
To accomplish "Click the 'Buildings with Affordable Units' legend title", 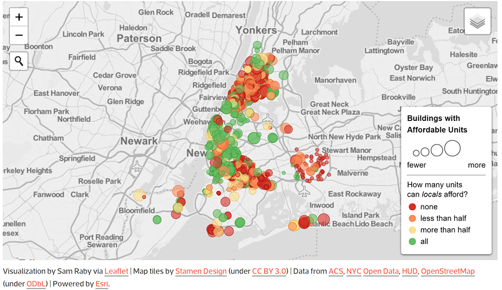I will 437,124.
